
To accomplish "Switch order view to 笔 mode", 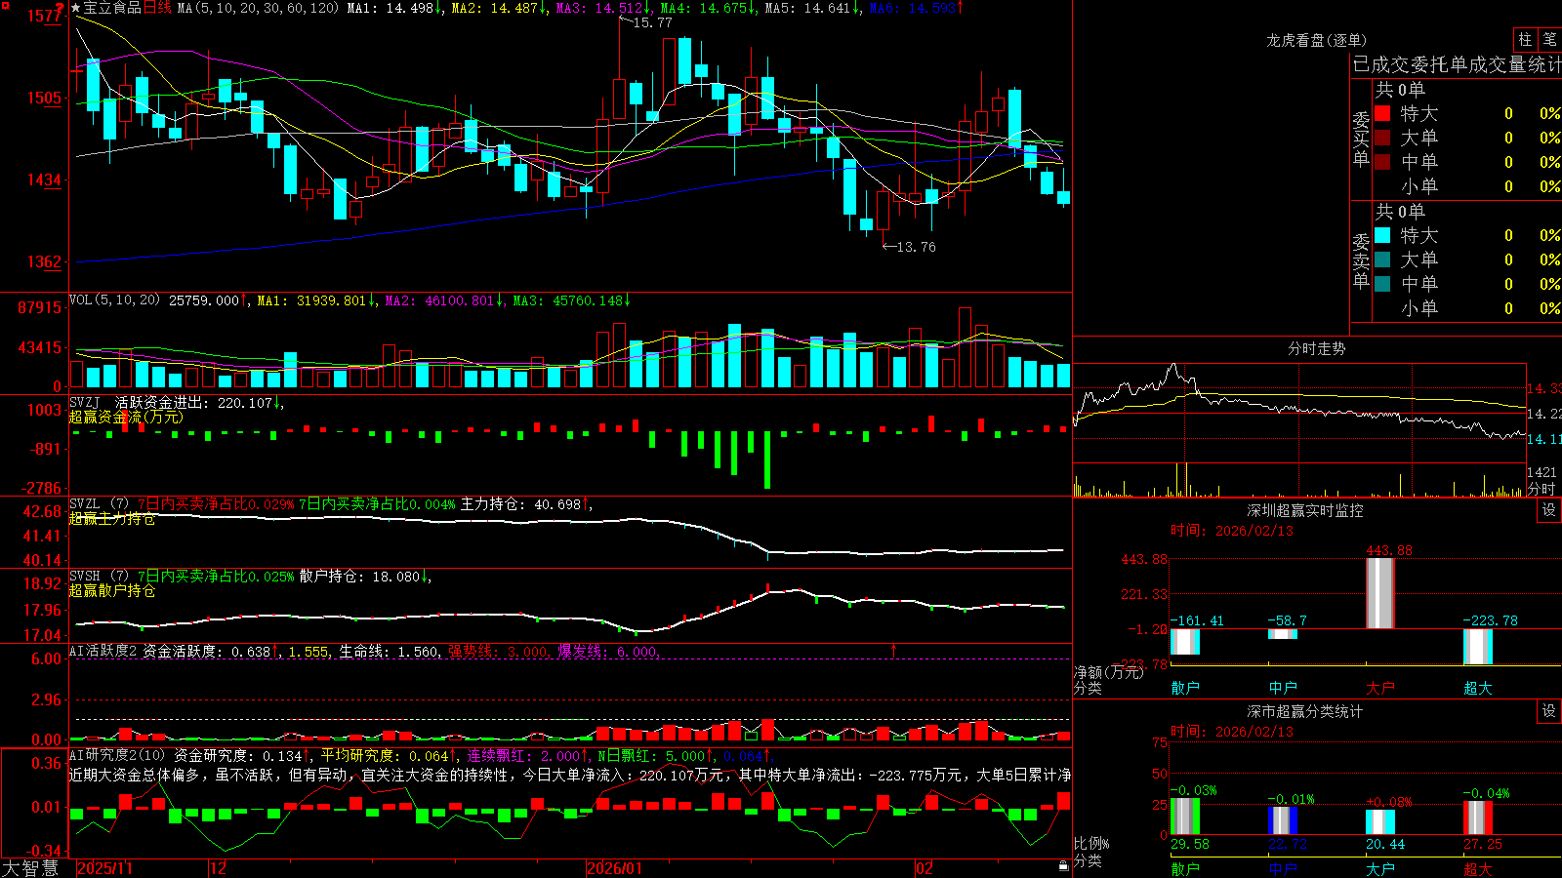I will click(x=1550, y=40).
